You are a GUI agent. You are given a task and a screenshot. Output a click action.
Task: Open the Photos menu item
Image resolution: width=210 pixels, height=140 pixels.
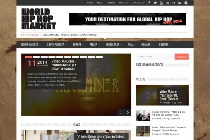click(x=124, y=3)
